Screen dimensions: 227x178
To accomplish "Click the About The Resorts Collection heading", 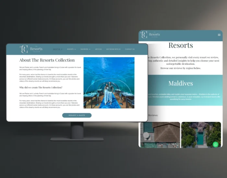I will (x=47, y=60).
